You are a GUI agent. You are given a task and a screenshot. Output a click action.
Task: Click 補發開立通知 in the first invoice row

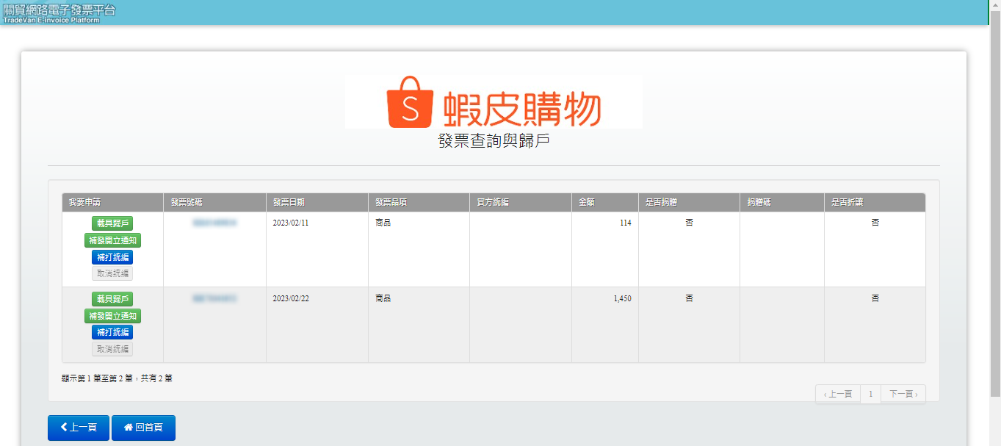tap(112, 240)
